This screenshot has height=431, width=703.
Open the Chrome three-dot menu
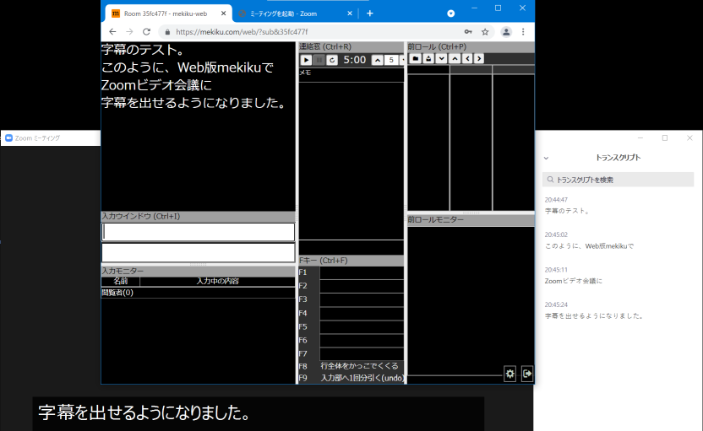pos(523,32)
